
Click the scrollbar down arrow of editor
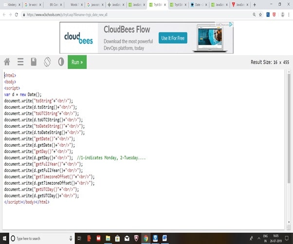(x=289, y=222)
